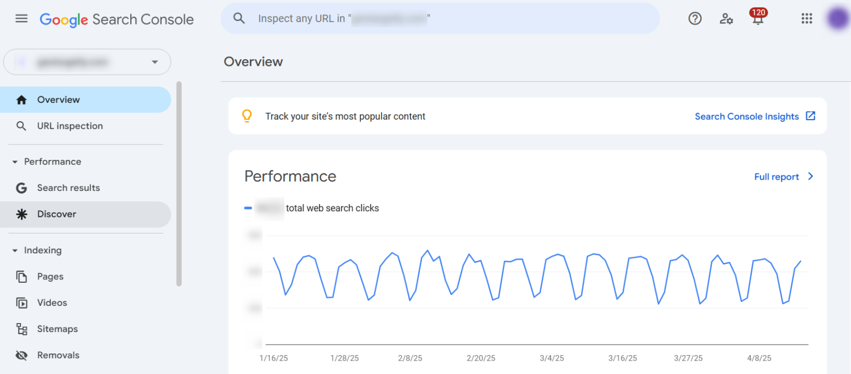Open the Sitemaps page
Screen dimensions: 851x374
pos(57,329)
